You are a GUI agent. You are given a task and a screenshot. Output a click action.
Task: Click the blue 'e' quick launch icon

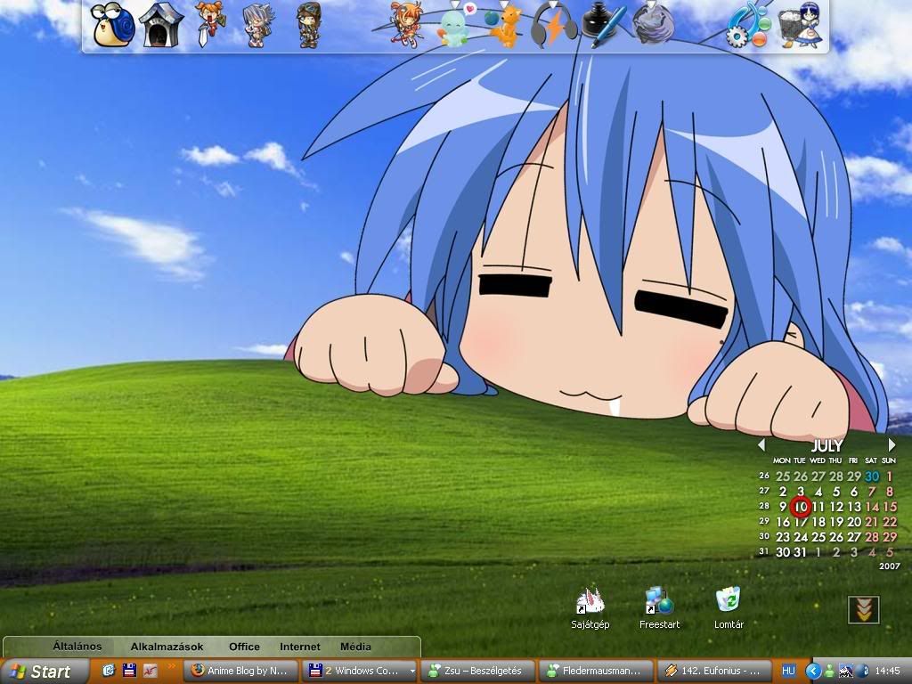click(x=109, y=671)
